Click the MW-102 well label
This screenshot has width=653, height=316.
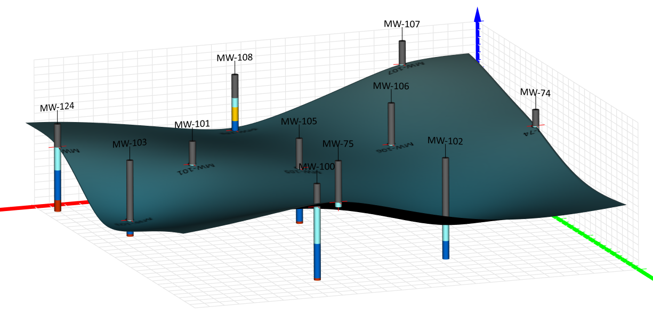(x=445, y=141)
